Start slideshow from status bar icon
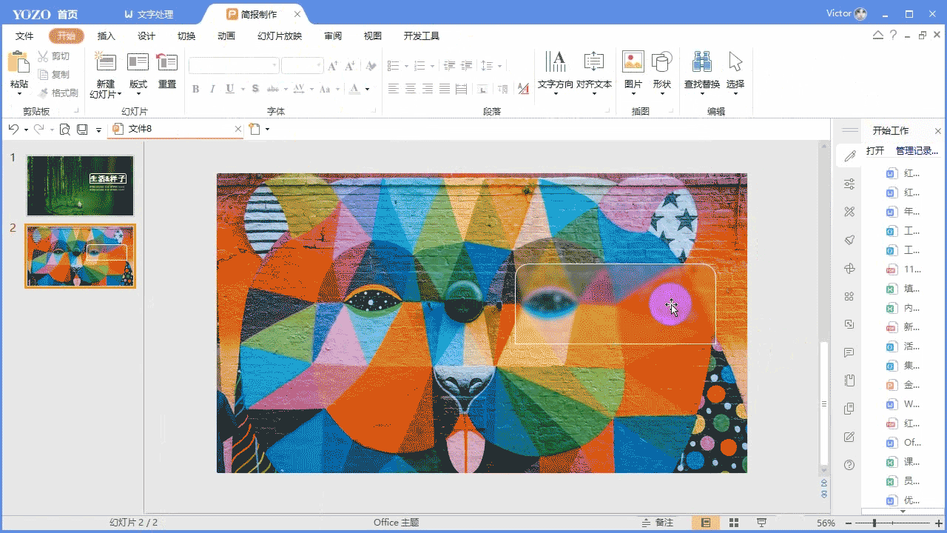The width and height of the screenshot is (947, 533). [x=761, y=523]
